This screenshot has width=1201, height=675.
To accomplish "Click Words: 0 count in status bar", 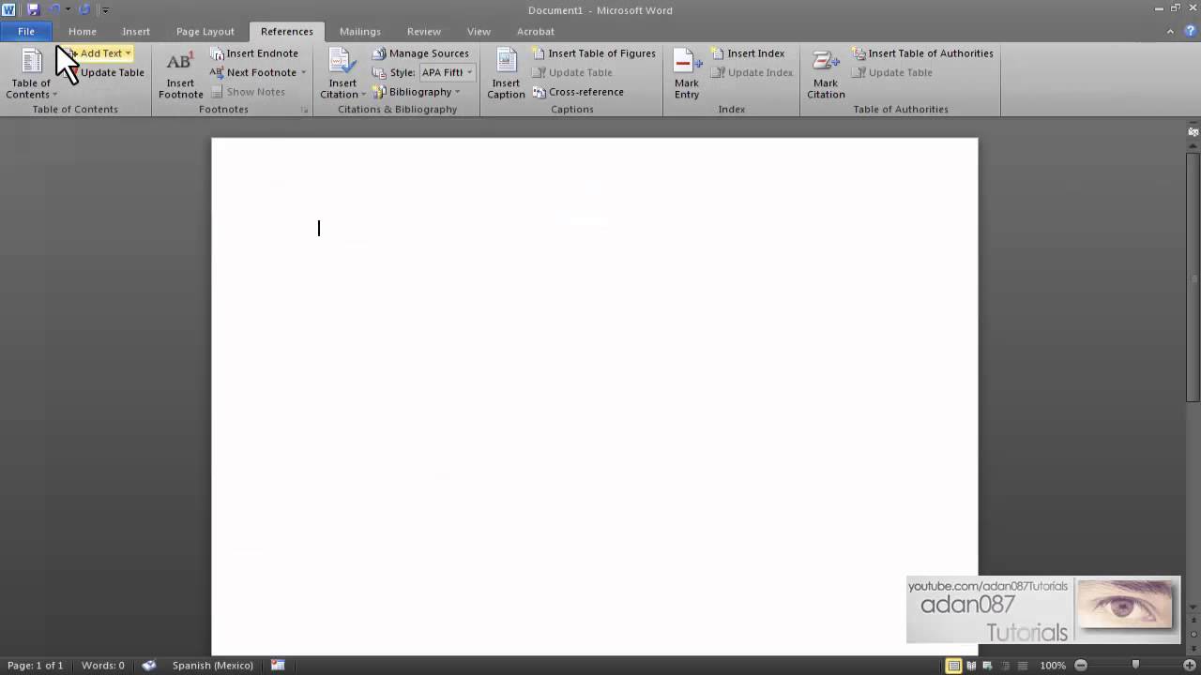I will click(103, 666).
